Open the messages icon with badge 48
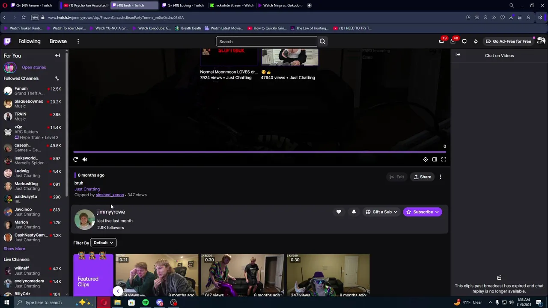 453,41
